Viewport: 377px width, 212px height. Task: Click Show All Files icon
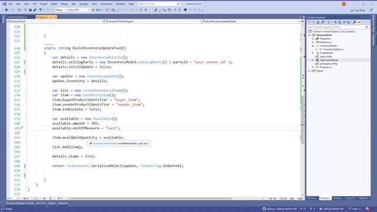pyautogui.click(x=348, y=22)
